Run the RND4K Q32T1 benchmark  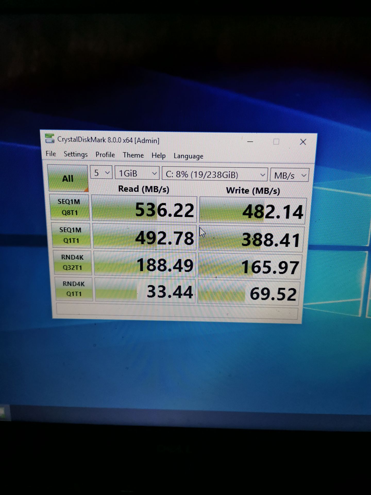pos(72,262)
